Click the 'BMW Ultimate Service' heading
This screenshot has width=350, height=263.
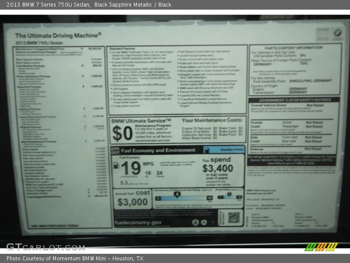click(x=141, y=121)
